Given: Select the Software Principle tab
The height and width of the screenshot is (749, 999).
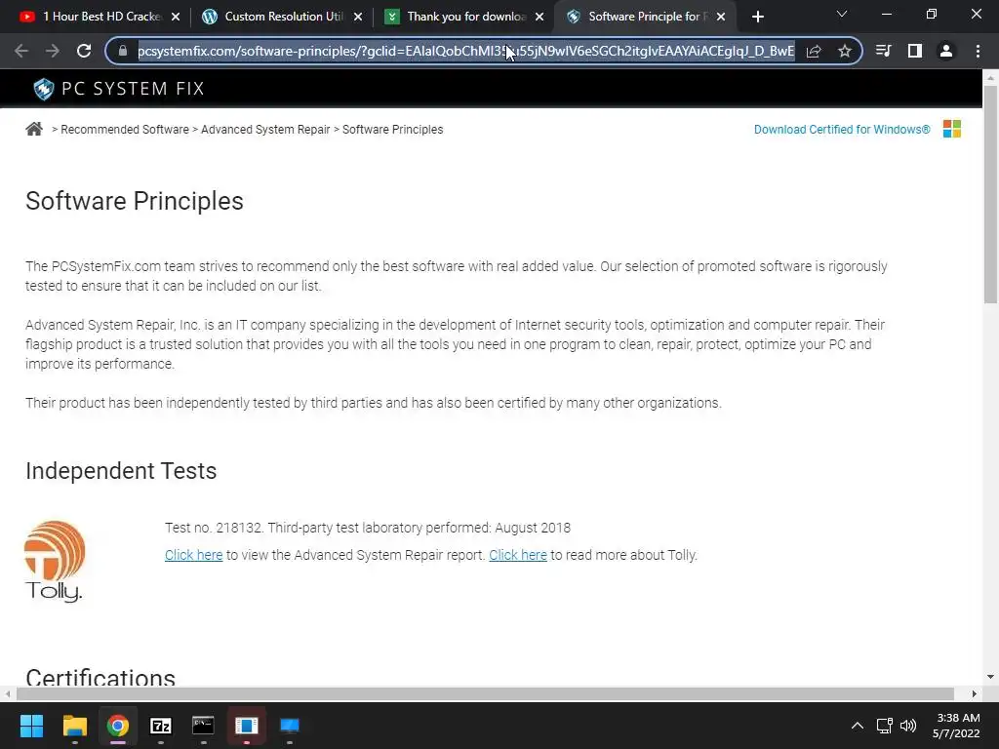Looking at the screenshot, I should (x=645, y=17).
